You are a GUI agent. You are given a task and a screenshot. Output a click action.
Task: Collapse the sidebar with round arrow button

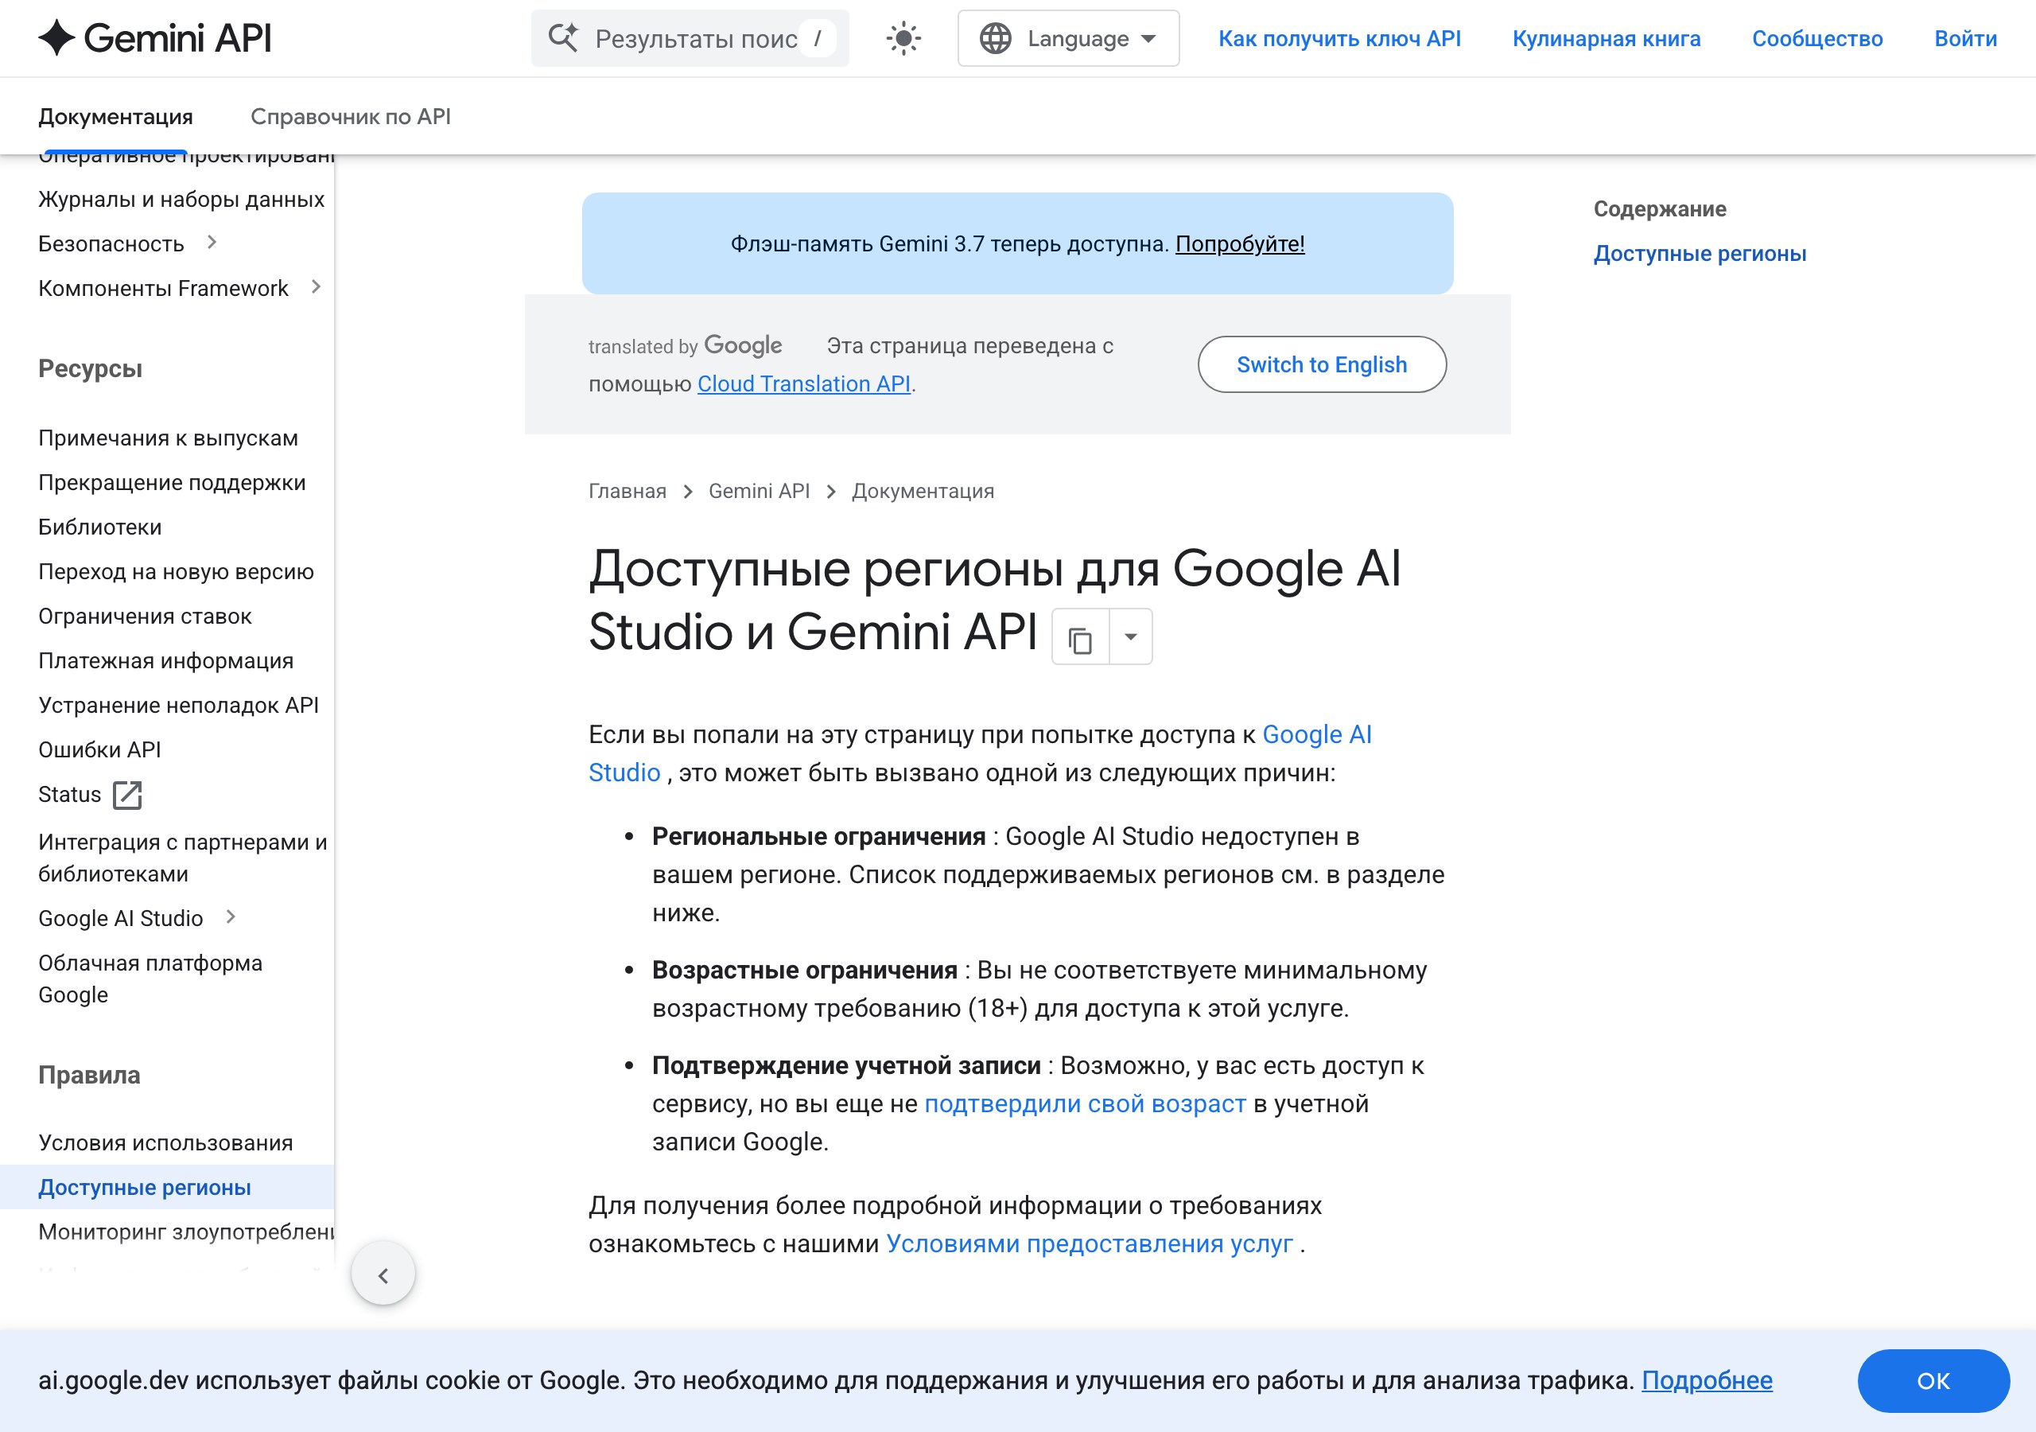[x=383, y=1274]
